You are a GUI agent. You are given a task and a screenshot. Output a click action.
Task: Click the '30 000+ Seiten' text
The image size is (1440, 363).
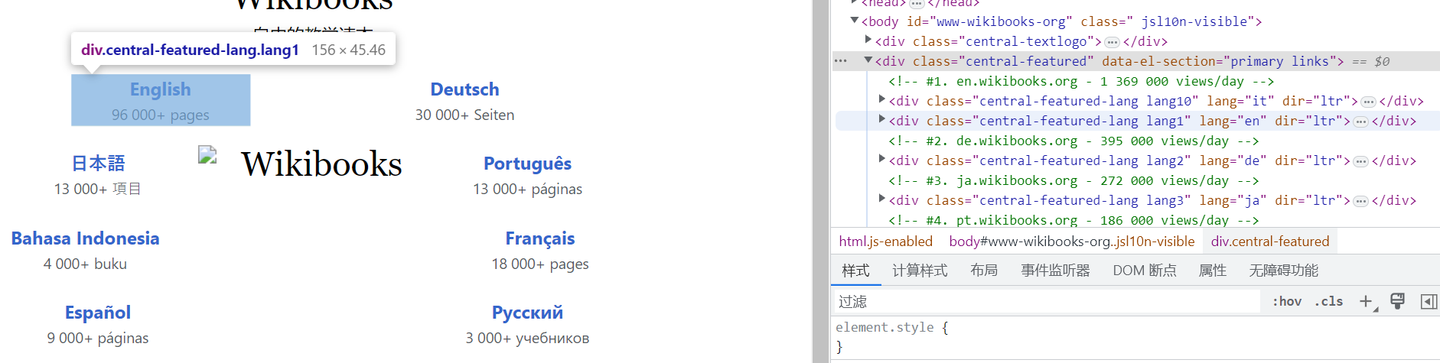(x=464, y=115)
